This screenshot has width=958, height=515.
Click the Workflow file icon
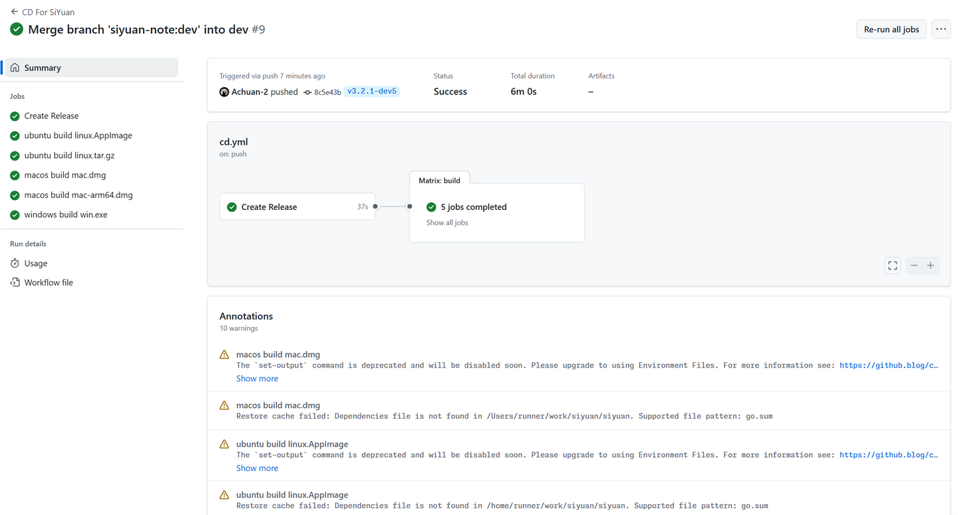(15, 282)
